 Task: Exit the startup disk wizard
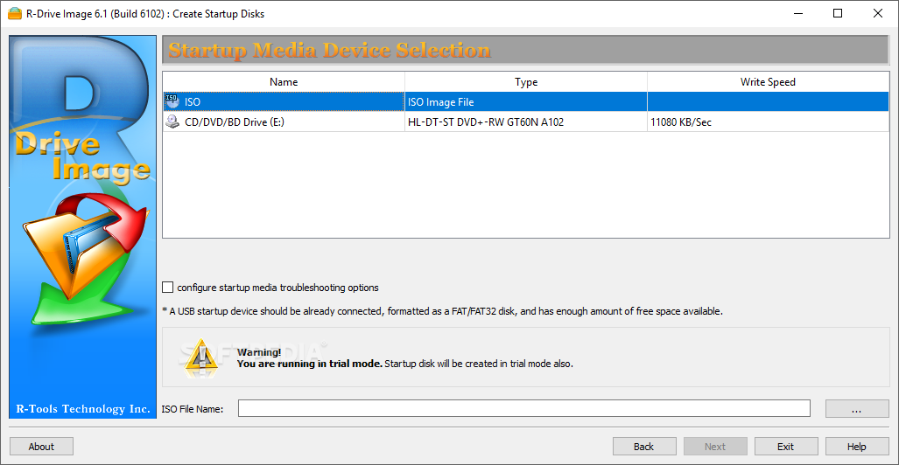point(785,447)
